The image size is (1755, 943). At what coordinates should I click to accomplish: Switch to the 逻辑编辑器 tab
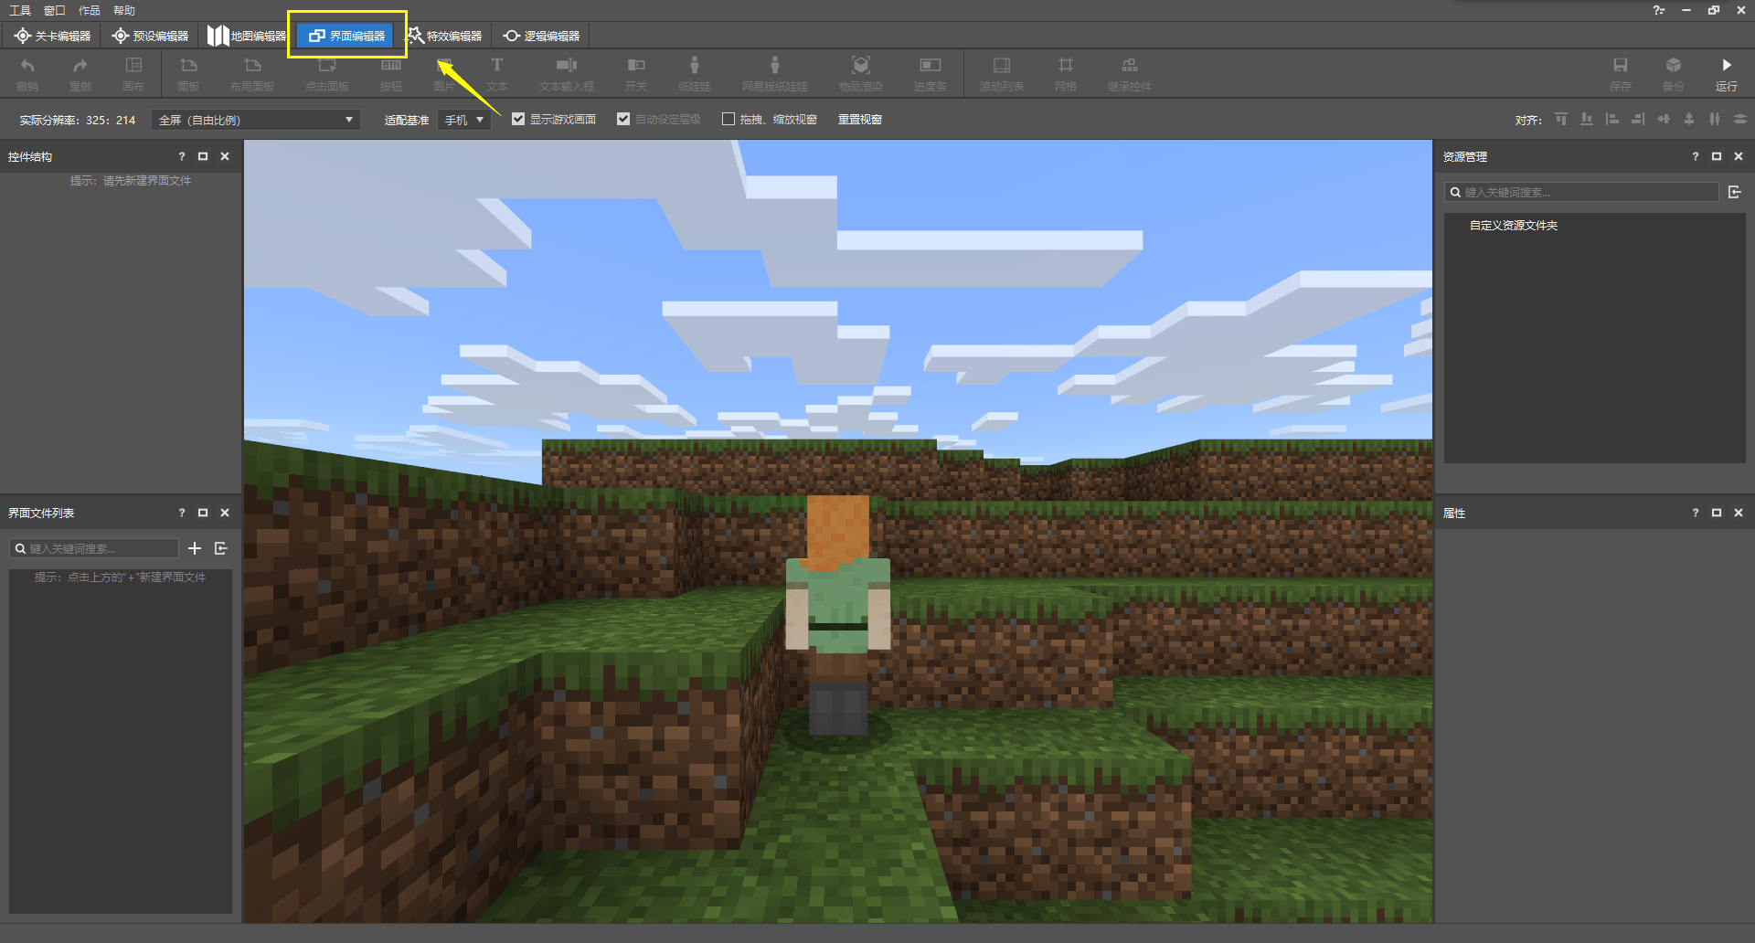tap(542, 36)
